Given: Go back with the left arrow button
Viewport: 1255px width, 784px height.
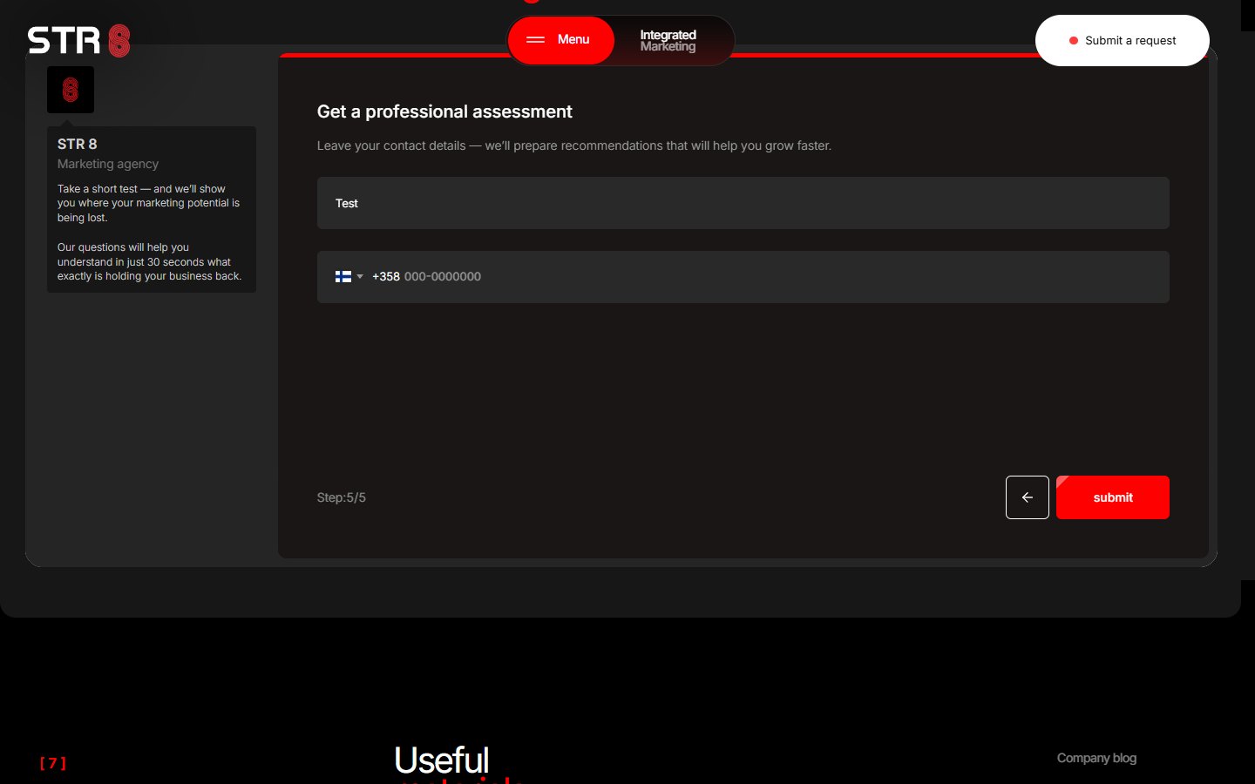Looking at the screenshot, I should coord(1027,497).
